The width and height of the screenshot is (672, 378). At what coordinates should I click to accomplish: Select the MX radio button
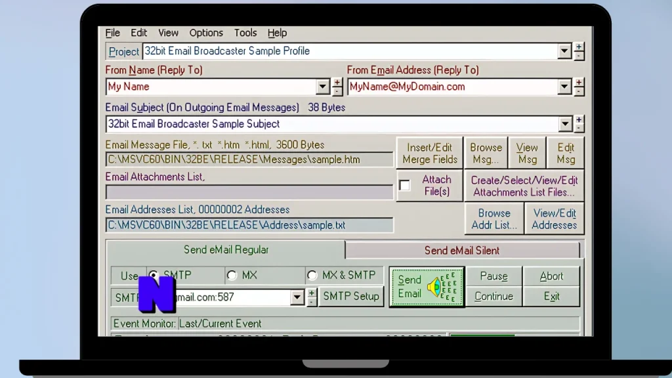tap(232, 275)
